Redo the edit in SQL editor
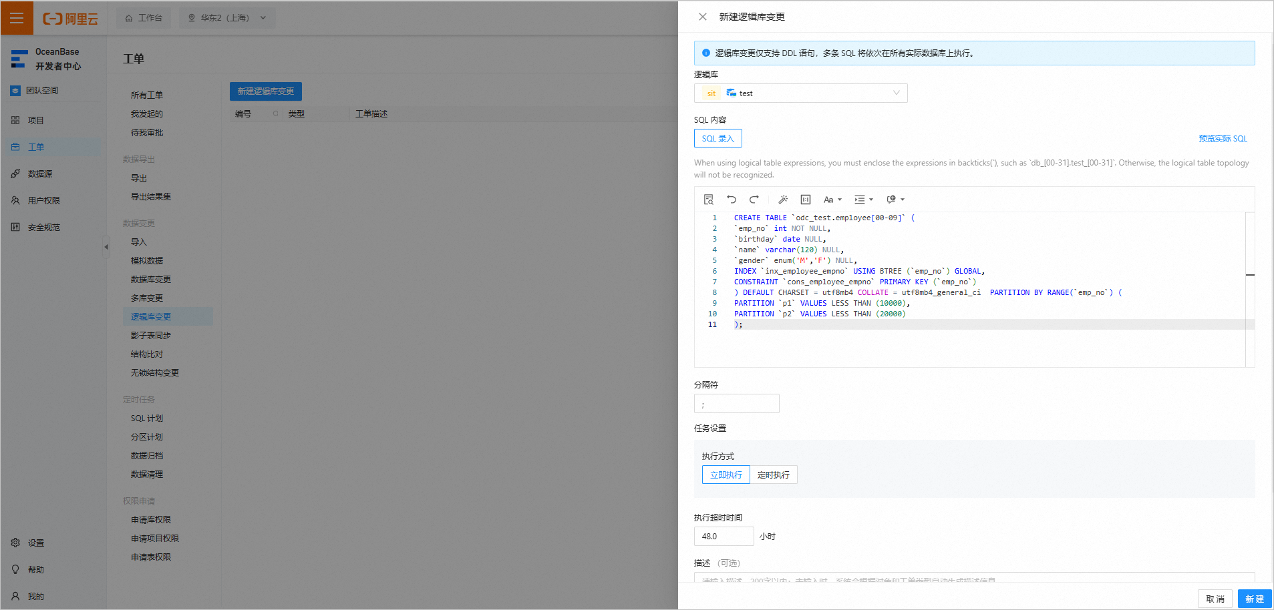Viewport: 1274px width, 610px height. [x=754, y=200]
